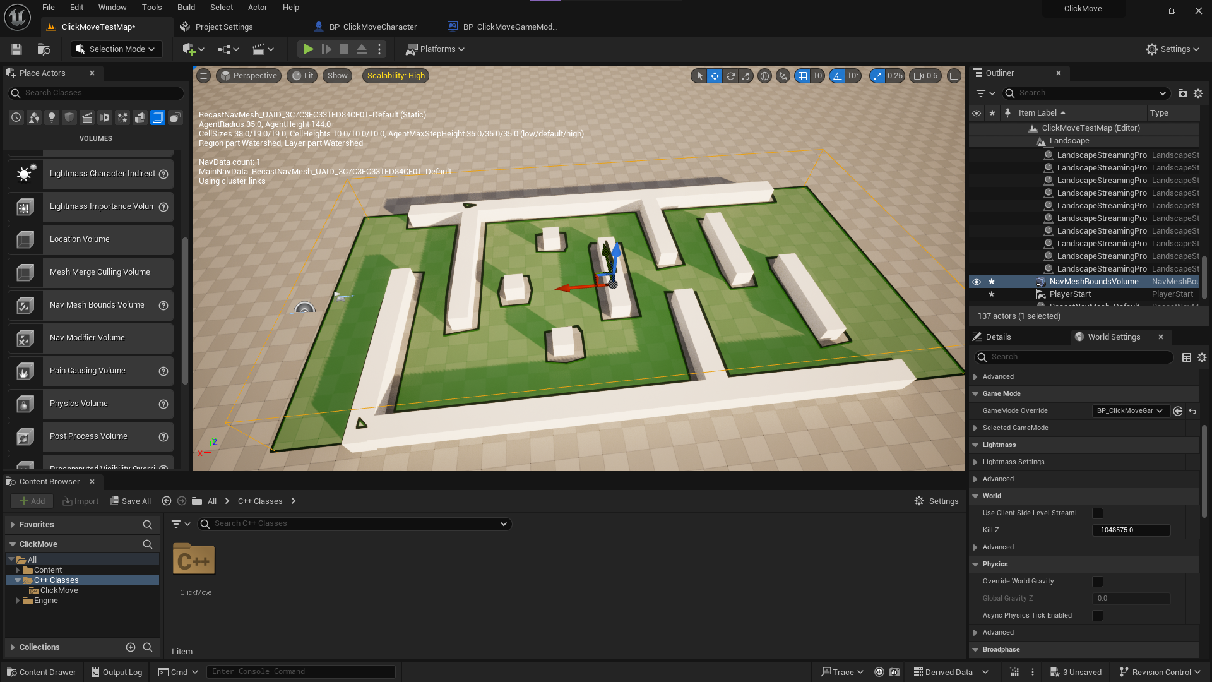Open the Volumes category in Place Actors
Screen dimensions: 1212x682
pos(158,117)
